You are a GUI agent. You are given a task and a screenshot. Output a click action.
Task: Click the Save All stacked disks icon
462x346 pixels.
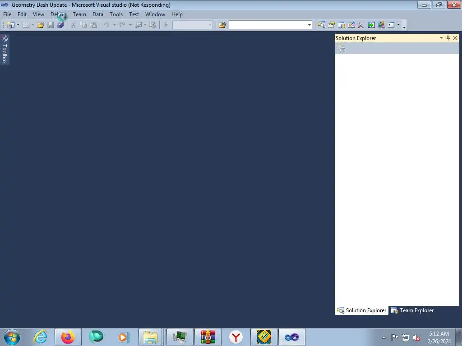(x=61, y=25)
